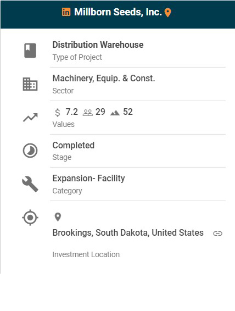Click the gray location pin above Brookings
This screenshot has height=311, width=235.
58,217
